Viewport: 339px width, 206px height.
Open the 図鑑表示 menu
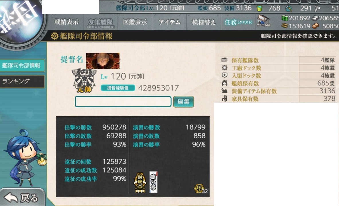point(135,22)
